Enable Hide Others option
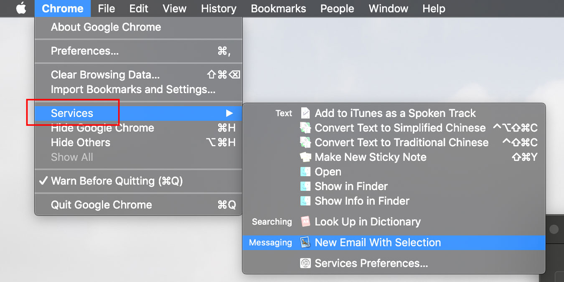The width and height of the screenshot is (564, 282). point(80,142)
